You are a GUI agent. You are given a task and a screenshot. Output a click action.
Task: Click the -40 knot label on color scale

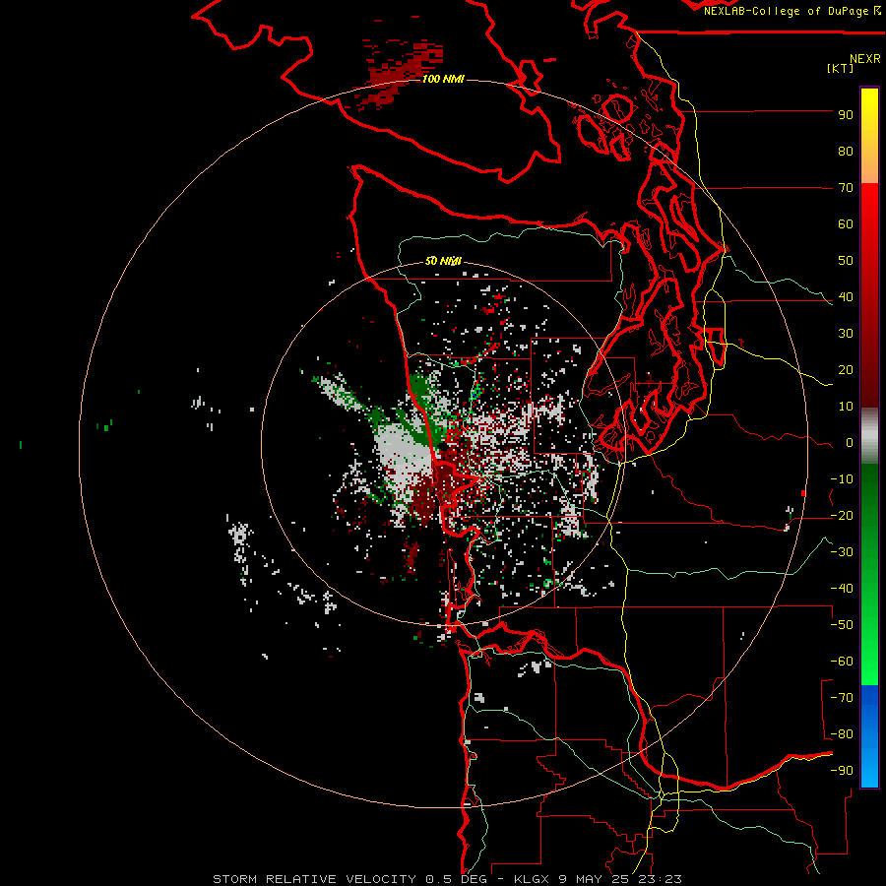click(842, 589)
